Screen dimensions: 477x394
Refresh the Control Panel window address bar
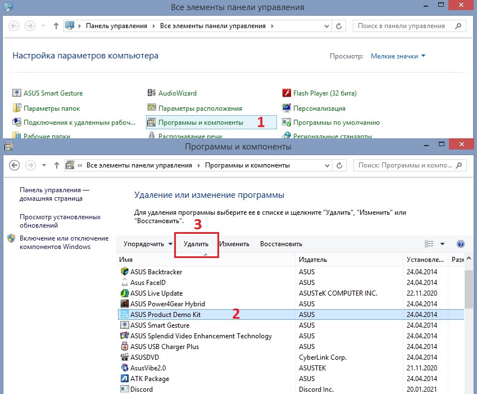339,26
